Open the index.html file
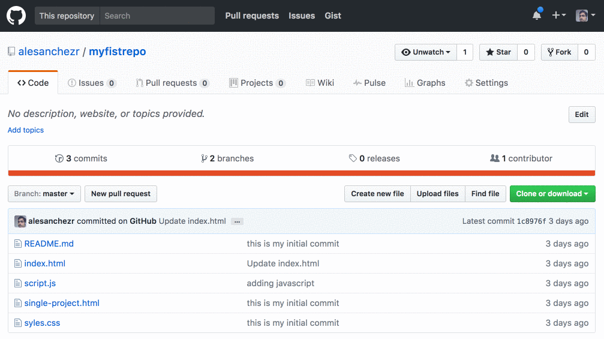604x339 pixels. [x=44, y=263]
